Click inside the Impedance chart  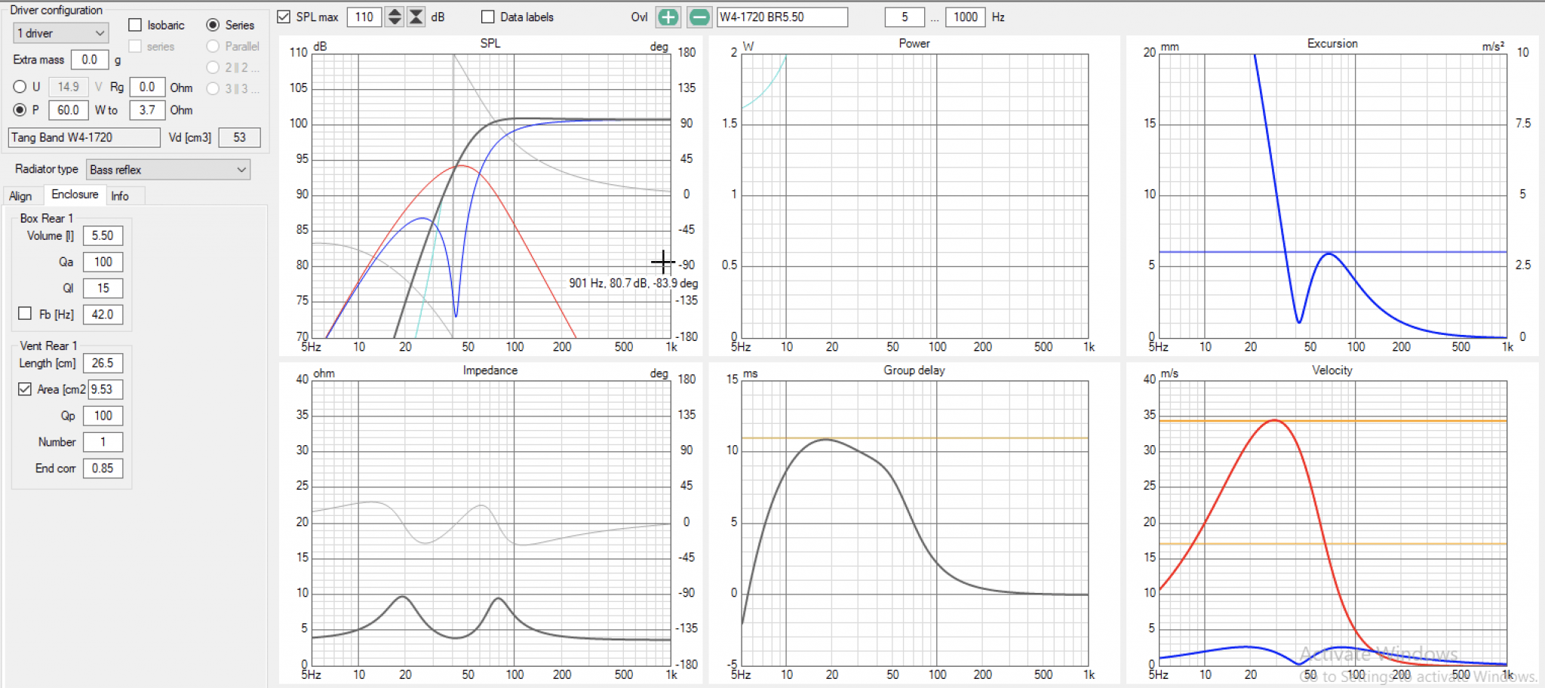[491, 522]
